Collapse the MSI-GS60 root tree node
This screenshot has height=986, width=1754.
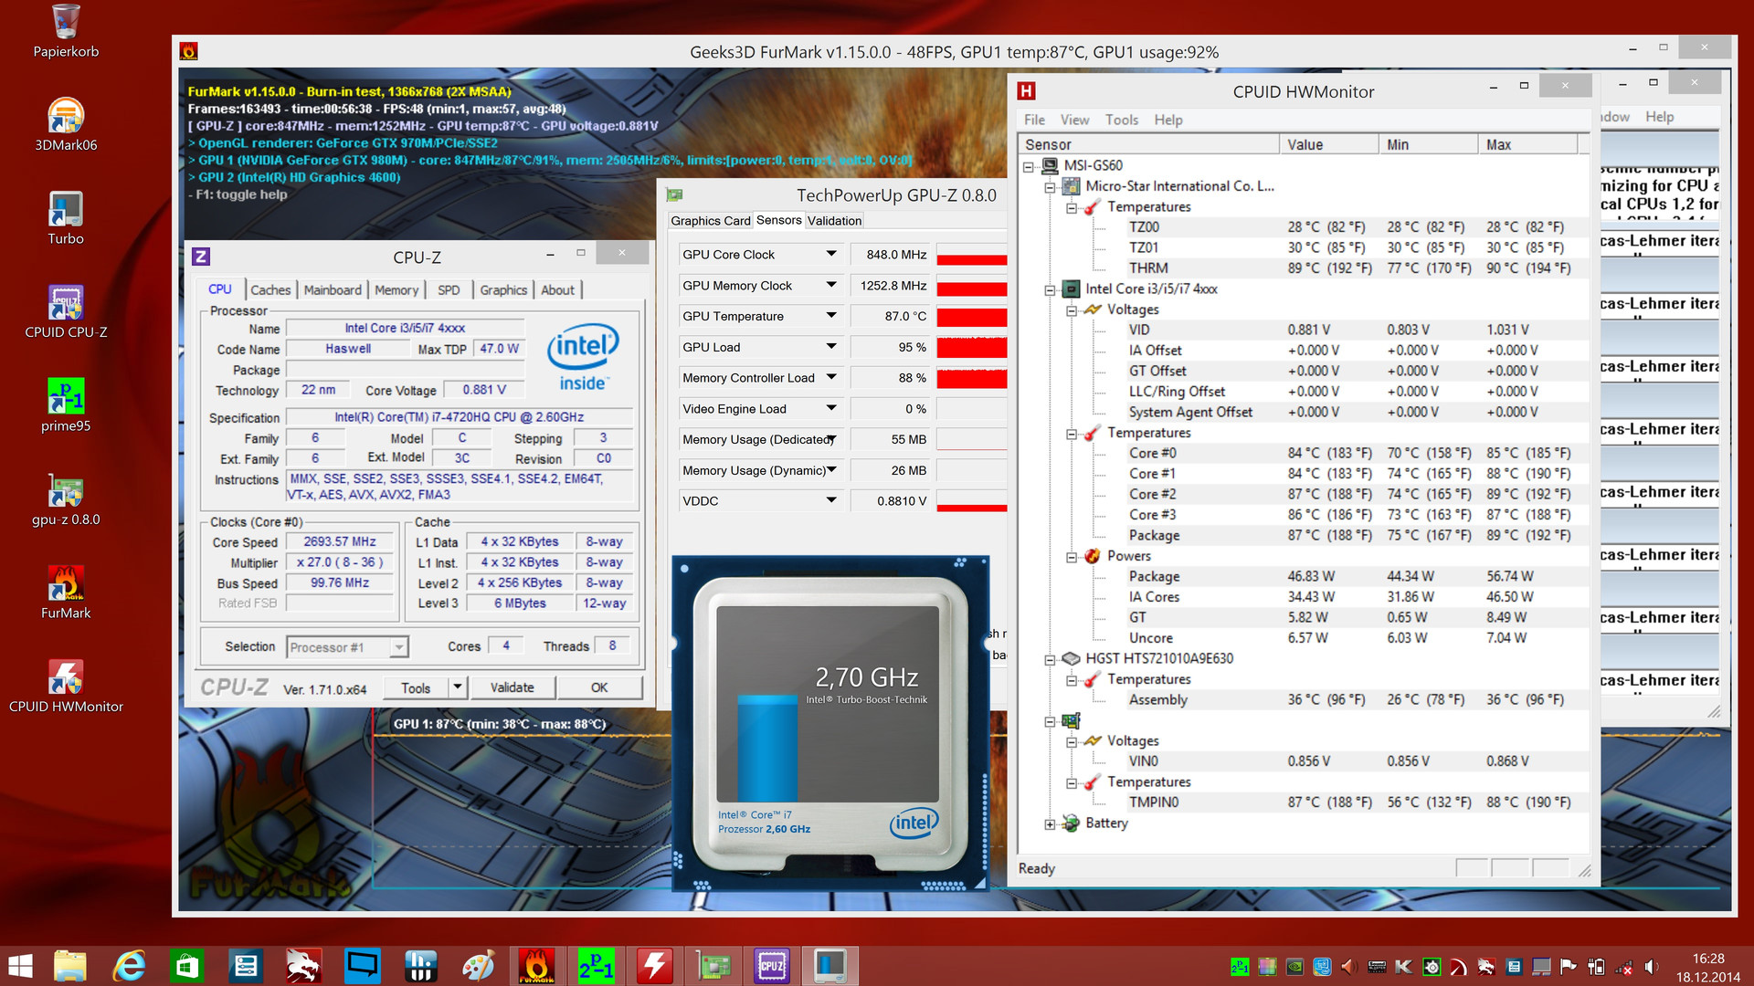(x=1029, y=166)
